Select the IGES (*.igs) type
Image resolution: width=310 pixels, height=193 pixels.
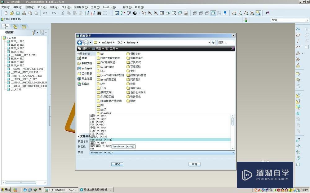(x=98, y=119)
